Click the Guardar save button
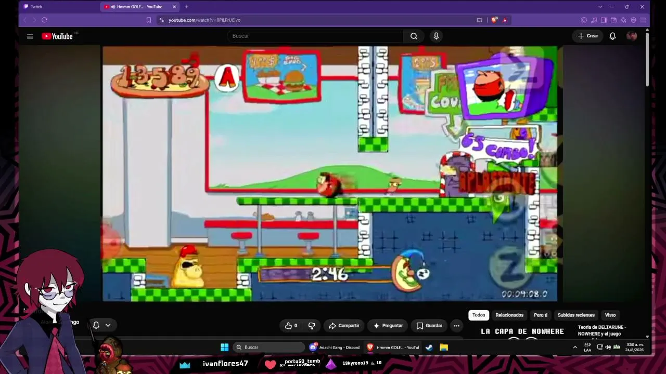Viewport: 666px width, 374px height. [429, 326]
